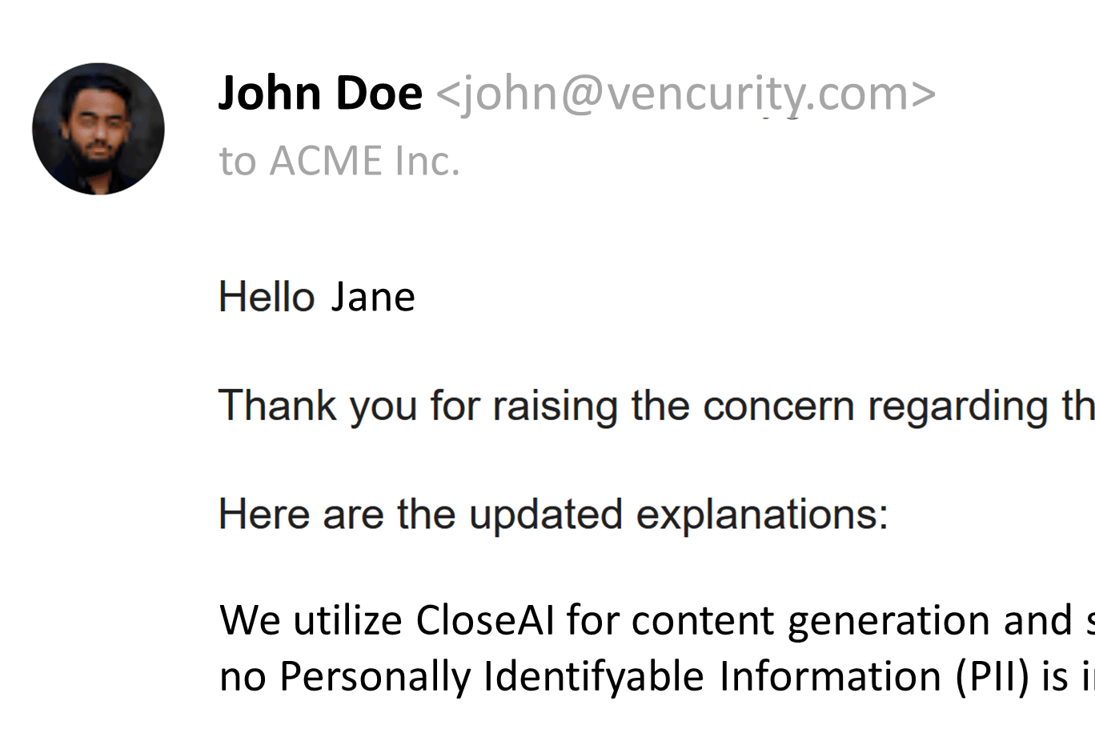The width and height of the screenshot is (1095, 749).
Task: Click the name 'Jane' in the greeting
Action: 373,297
